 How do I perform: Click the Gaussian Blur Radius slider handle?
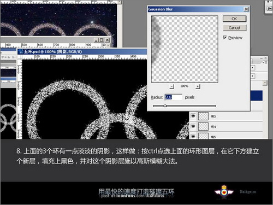[x=165, y=106]
